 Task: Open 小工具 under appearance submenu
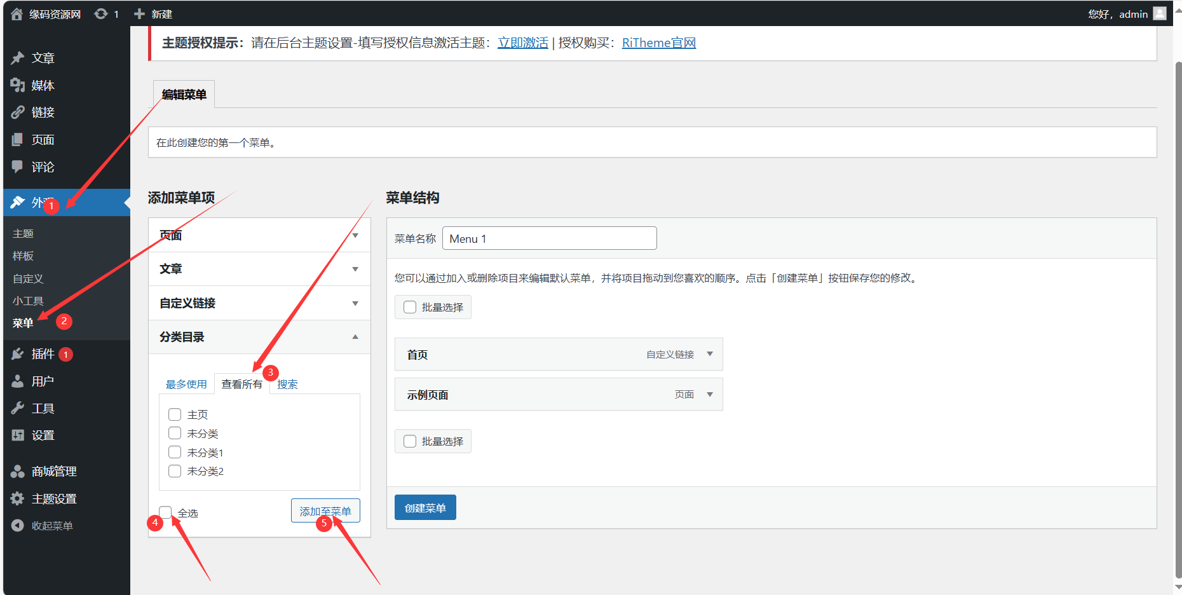(x=28, y=301)
